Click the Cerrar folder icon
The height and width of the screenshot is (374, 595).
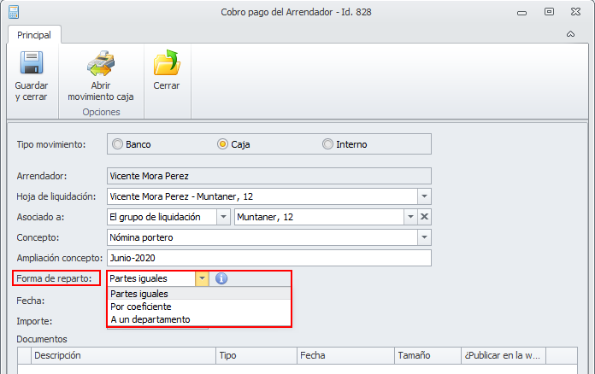coord(167,62)
